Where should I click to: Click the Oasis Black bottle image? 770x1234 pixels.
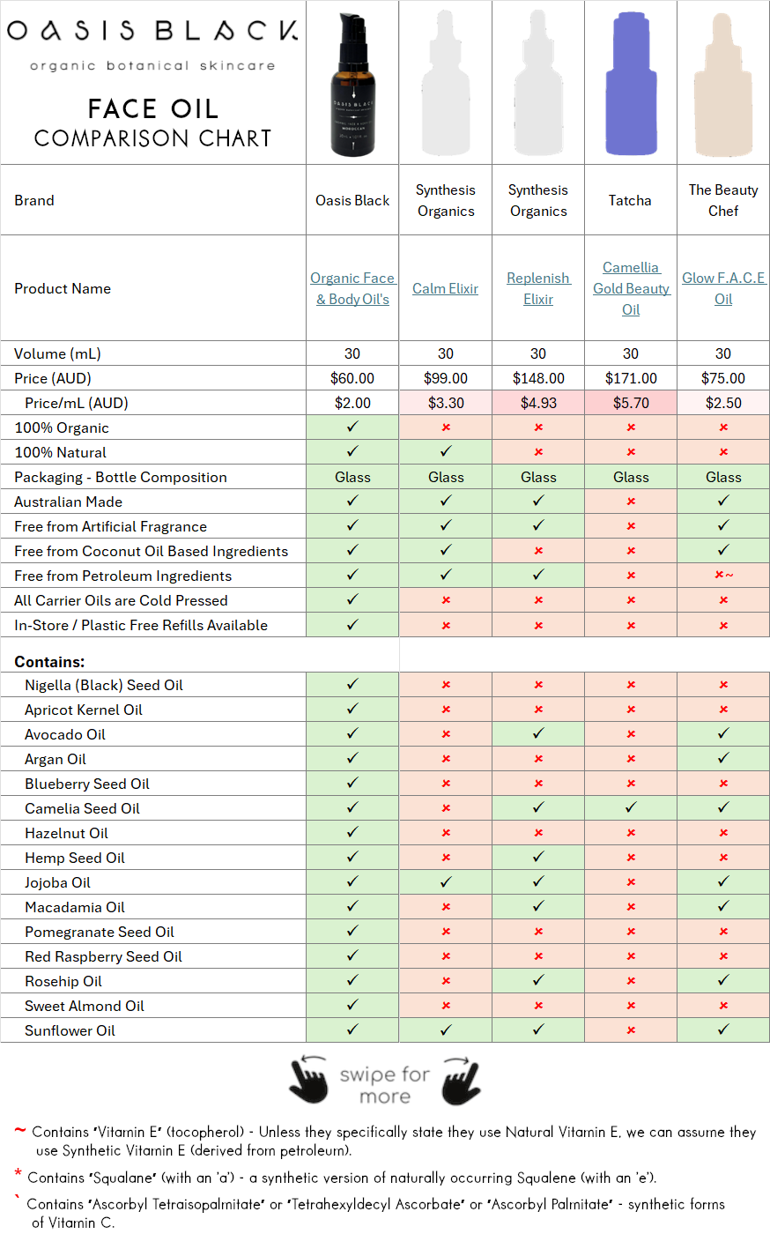pos(353,85)
